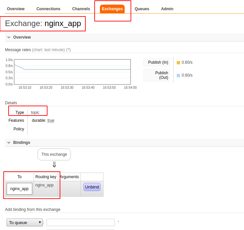Collapse the Bindings section triangle

(9, 143)
